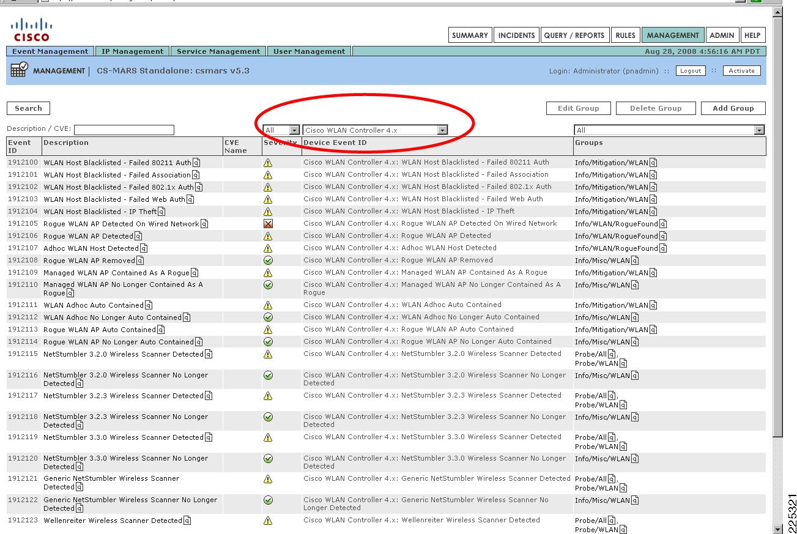This screenshot has height=534, width=797.
Task: Open group icon after Info/Mitigation/WLAN in row 1912113
Action: click(653, 330)
